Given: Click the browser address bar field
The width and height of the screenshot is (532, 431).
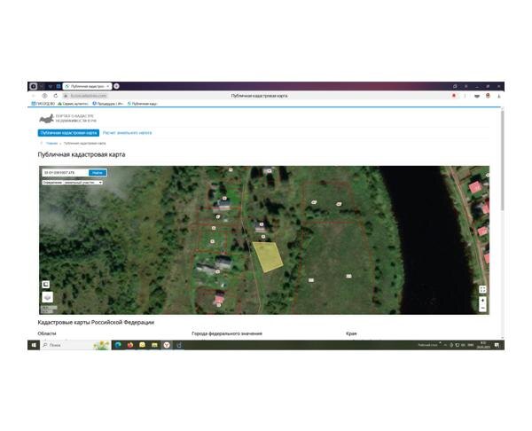Looking at the screenshot, I should pyautogui.click(x=258, y=96).
